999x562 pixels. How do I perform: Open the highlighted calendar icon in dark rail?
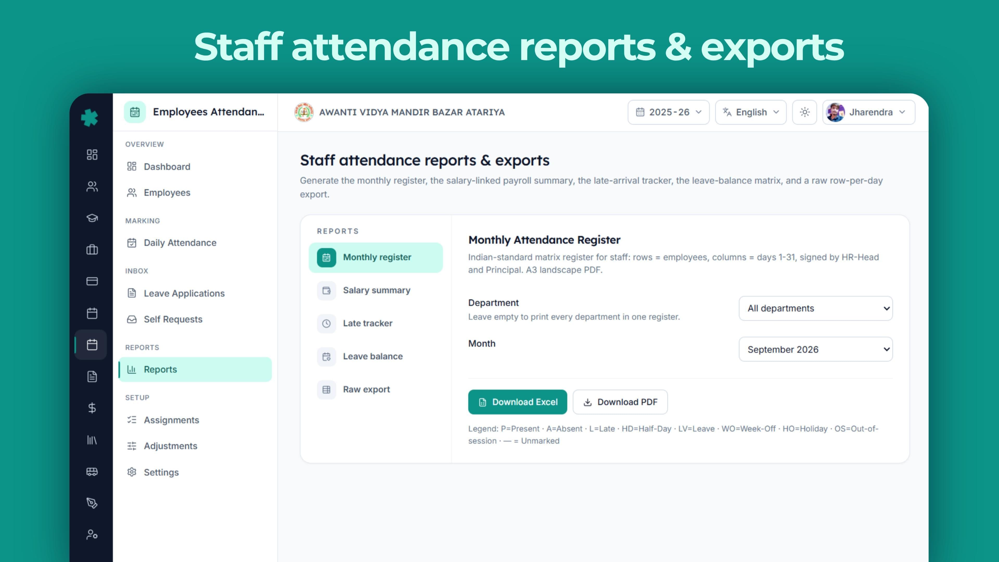pos(92,344)
